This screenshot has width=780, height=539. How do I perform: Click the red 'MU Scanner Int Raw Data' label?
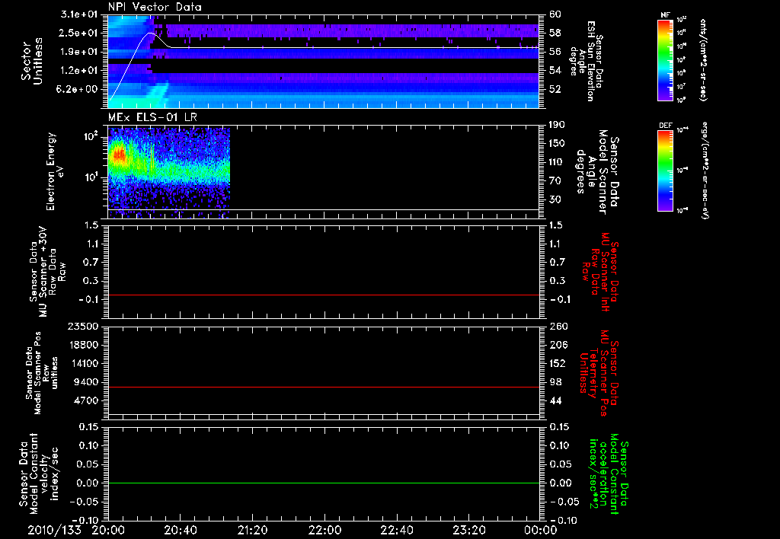pyautogui.click(x=599, y=272)
